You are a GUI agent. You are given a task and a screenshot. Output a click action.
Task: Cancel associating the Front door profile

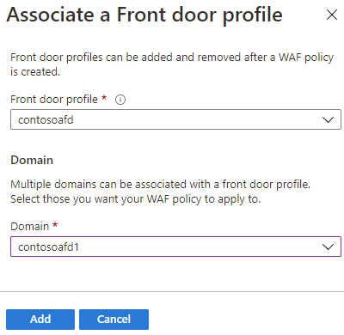(114, 320)
